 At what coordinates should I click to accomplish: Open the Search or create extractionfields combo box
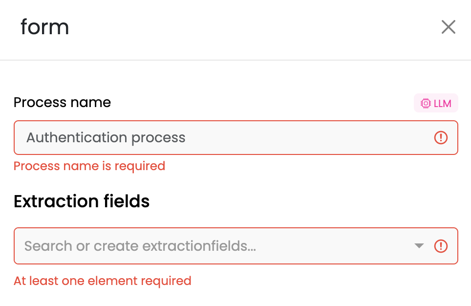click(x=236, y=246)
